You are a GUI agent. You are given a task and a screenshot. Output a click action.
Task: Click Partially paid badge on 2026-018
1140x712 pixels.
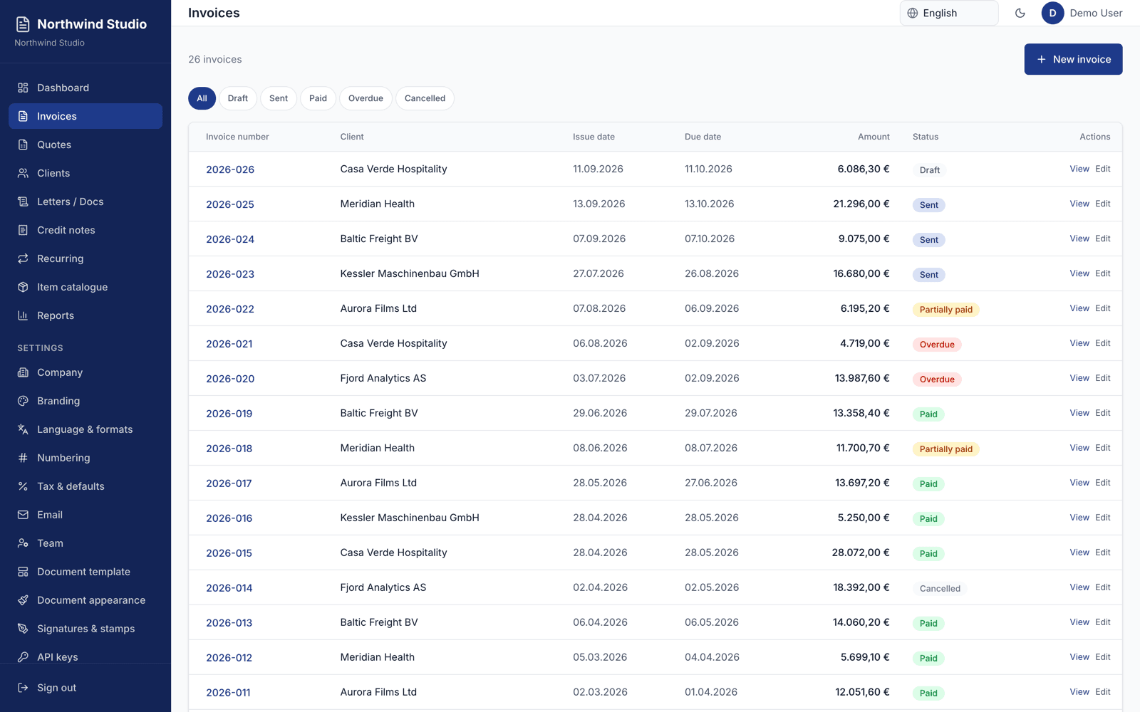coord(945,449)
